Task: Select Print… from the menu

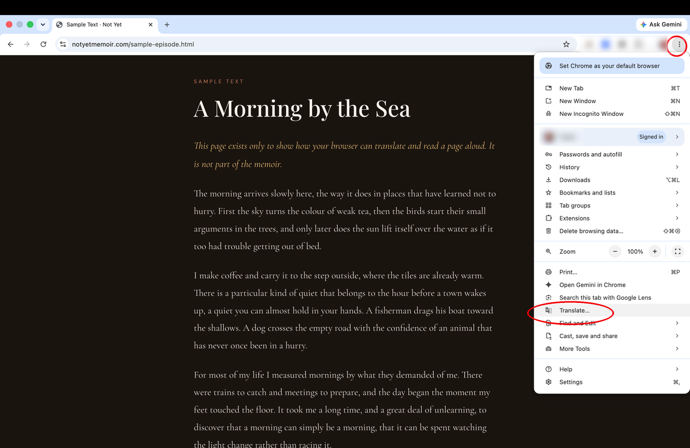Action: click(612, 272)
